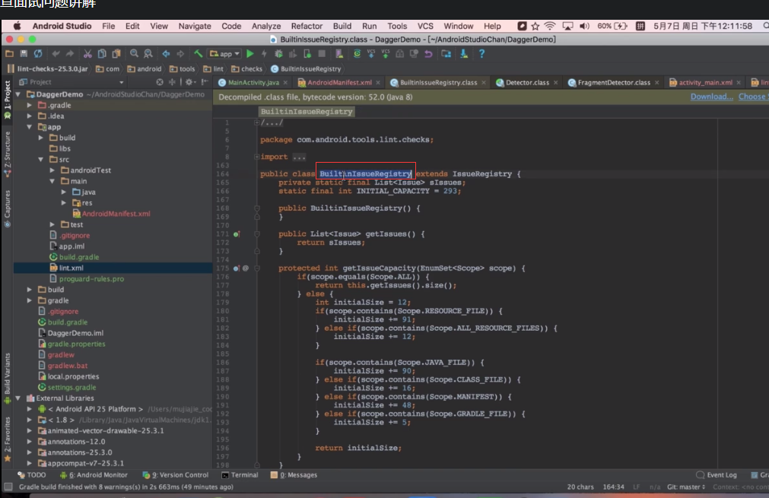This screenshot has height=498, width=769.
Task: Click the Synchronize toolbar icon
Action: click(x=38, y=54)
